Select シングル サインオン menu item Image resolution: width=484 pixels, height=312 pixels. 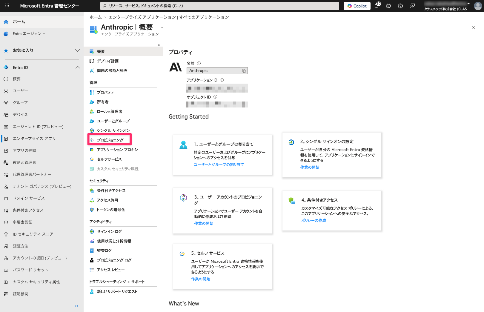tap(113, 130)
